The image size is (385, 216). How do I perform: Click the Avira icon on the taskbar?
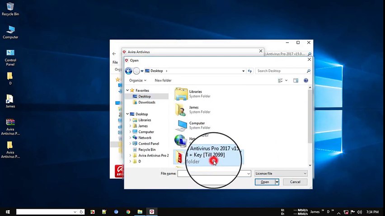(152, 212)
